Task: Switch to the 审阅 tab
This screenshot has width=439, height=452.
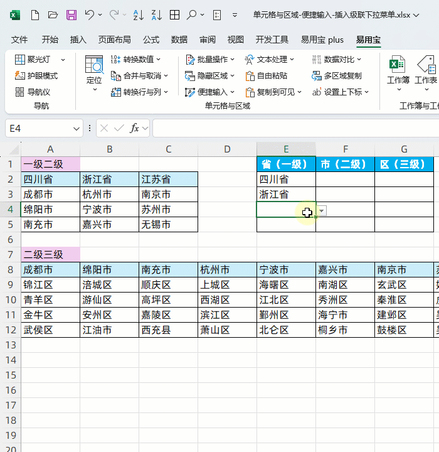Action: tap(208, 40)
